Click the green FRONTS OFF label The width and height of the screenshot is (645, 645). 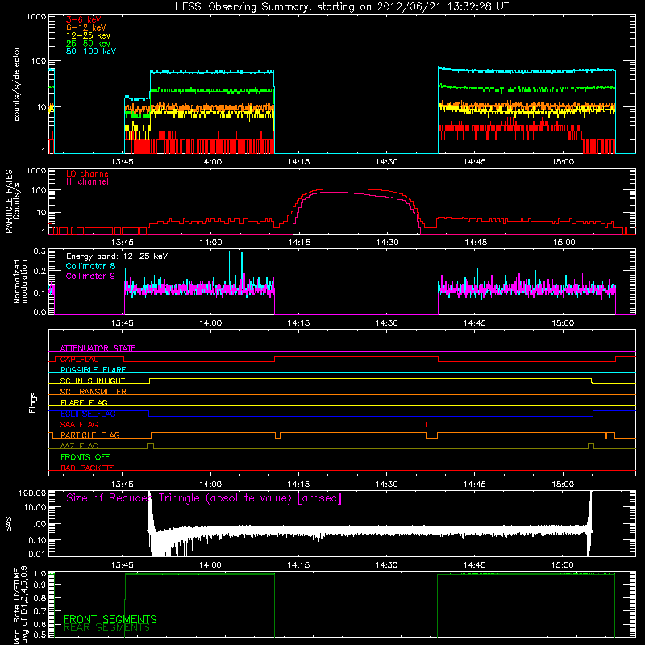[x=85, y=457]
